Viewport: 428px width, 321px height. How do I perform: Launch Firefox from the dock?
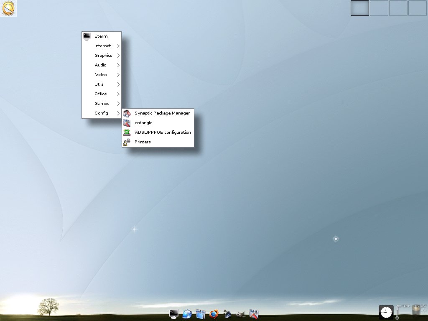click(214, 314)
